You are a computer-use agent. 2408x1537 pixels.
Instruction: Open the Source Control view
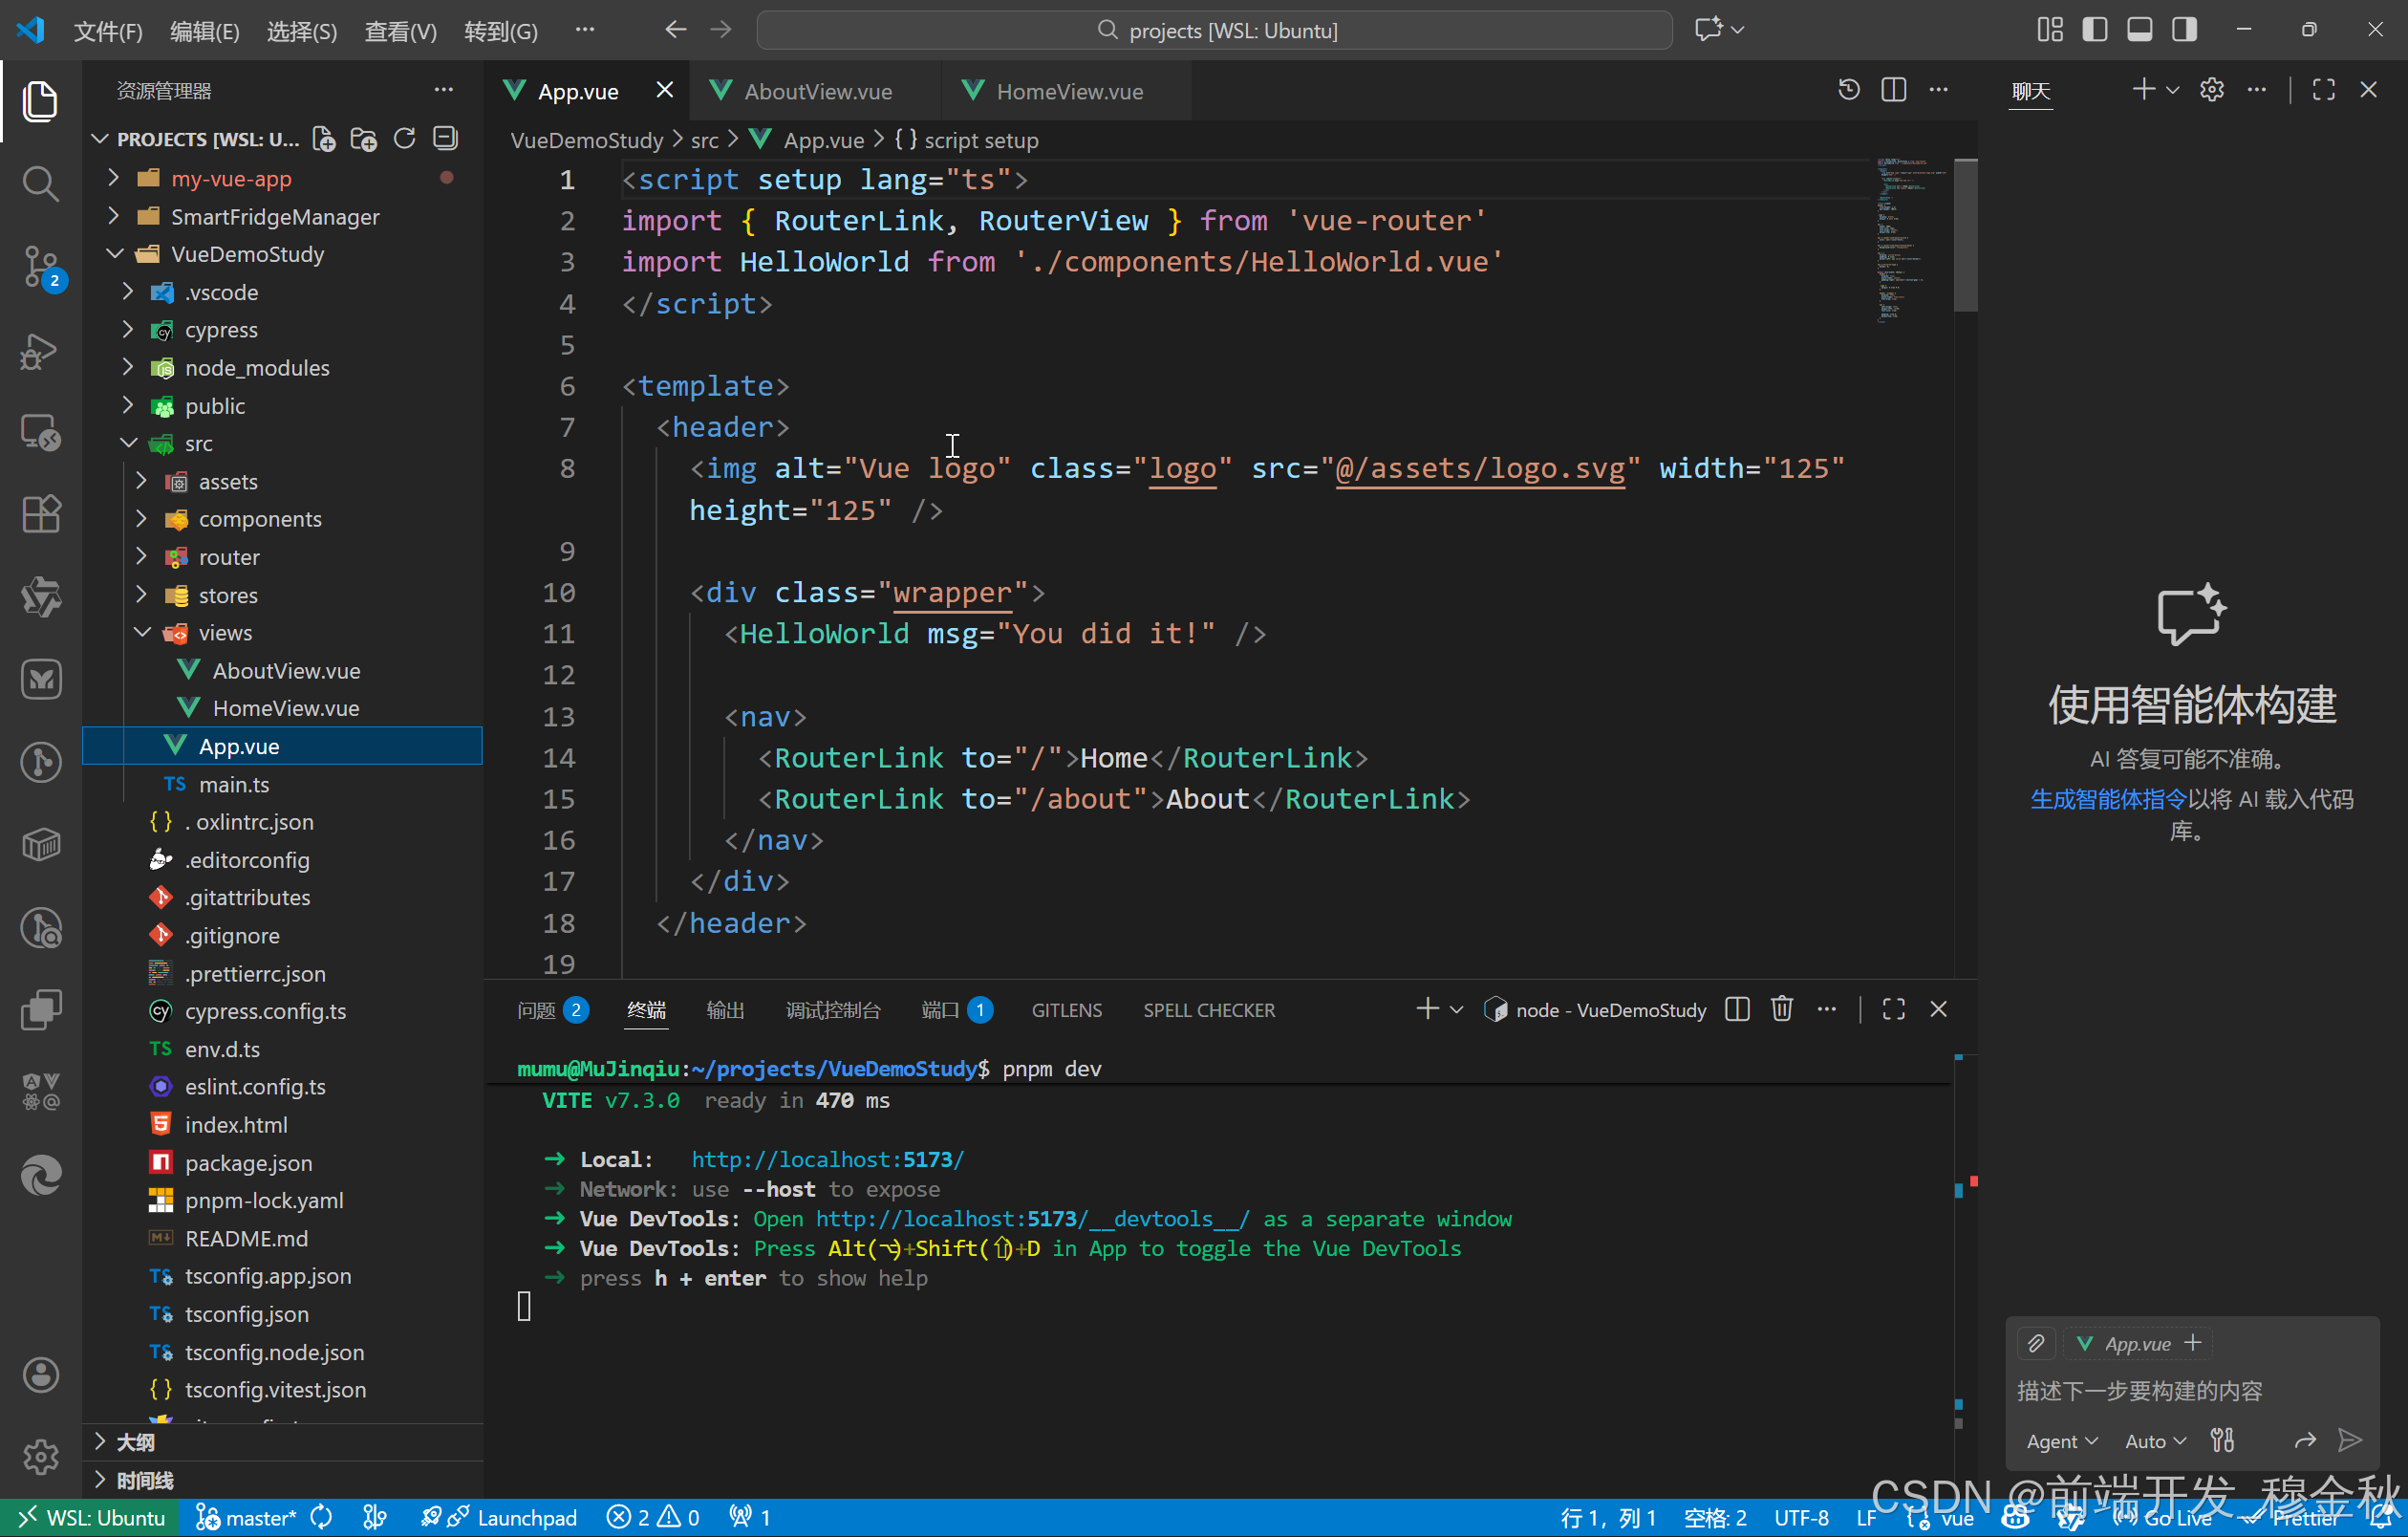pyautogui.click(x=40, y=266)
